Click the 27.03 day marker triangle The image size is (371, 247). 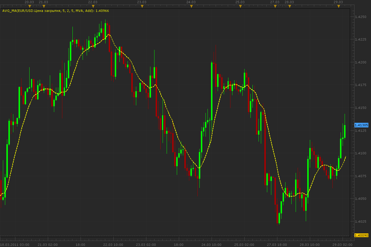tap(275, 6)
